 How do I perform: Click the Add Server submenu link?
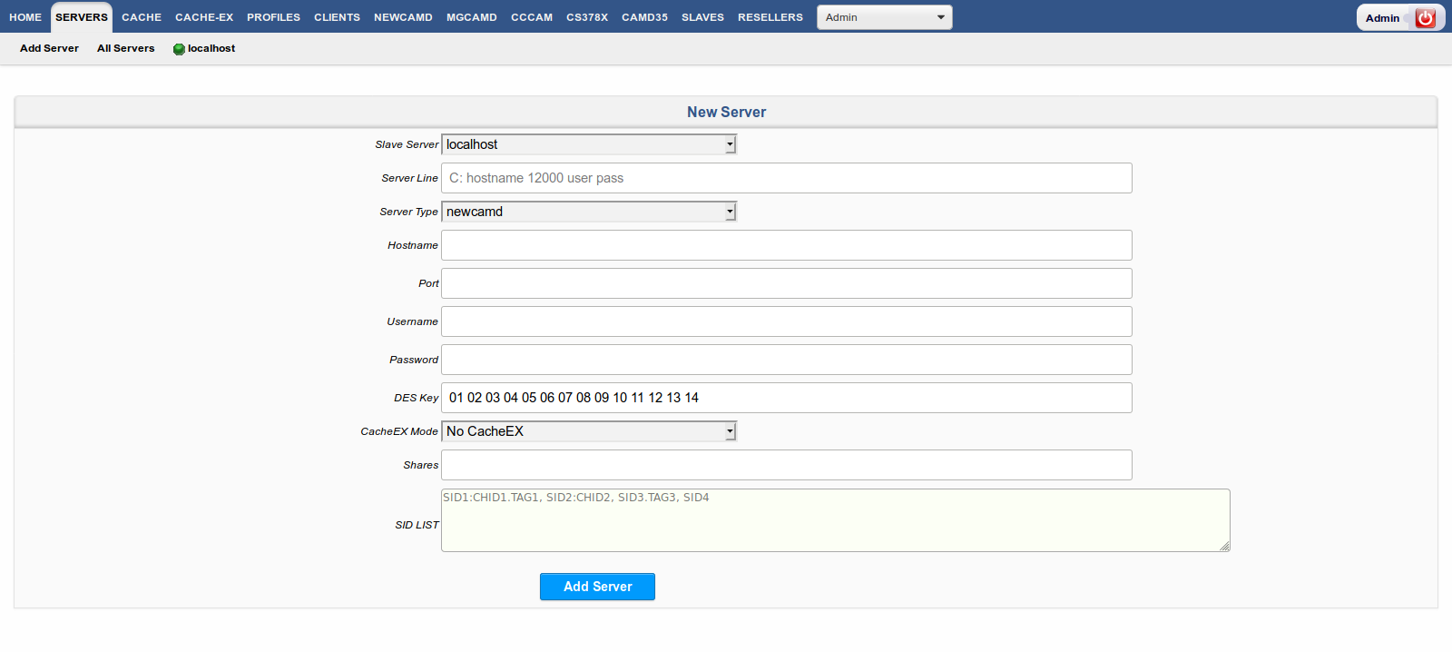pyautogui.click(x=49, y=48)
